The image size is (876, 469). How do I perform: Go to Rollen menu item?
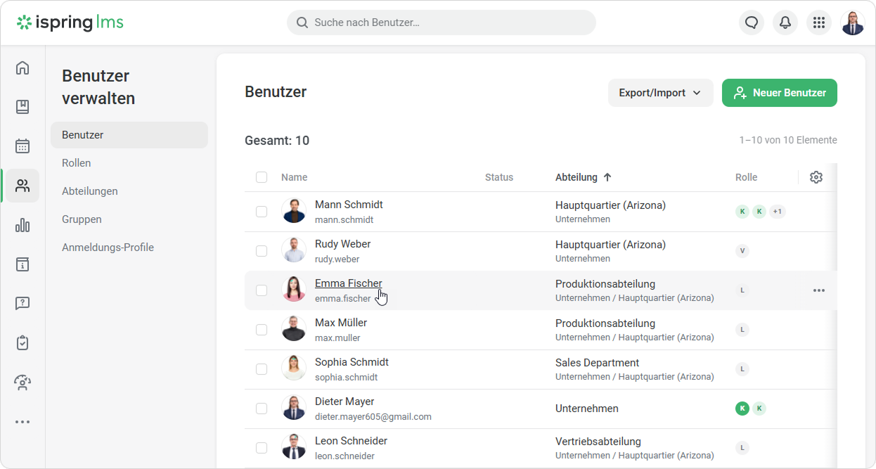[x=77, y=163]
